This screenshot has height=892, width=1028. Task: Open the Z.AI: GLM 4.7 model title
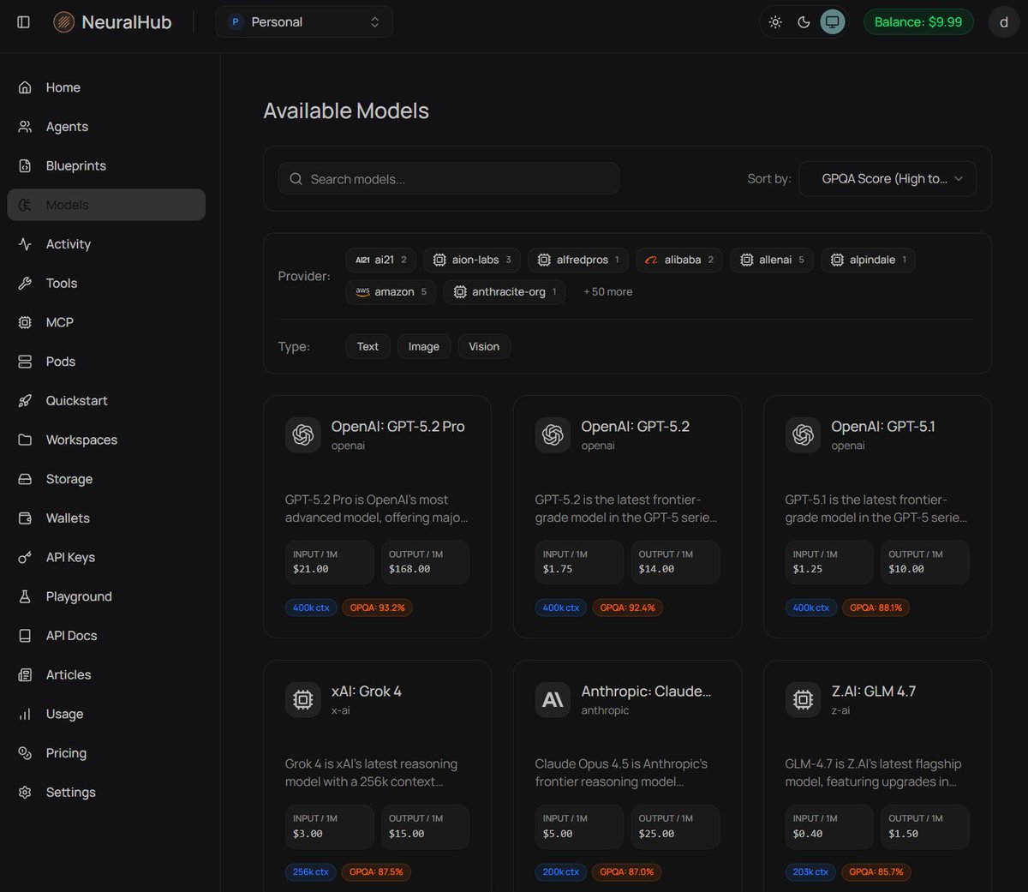point(874,691)
